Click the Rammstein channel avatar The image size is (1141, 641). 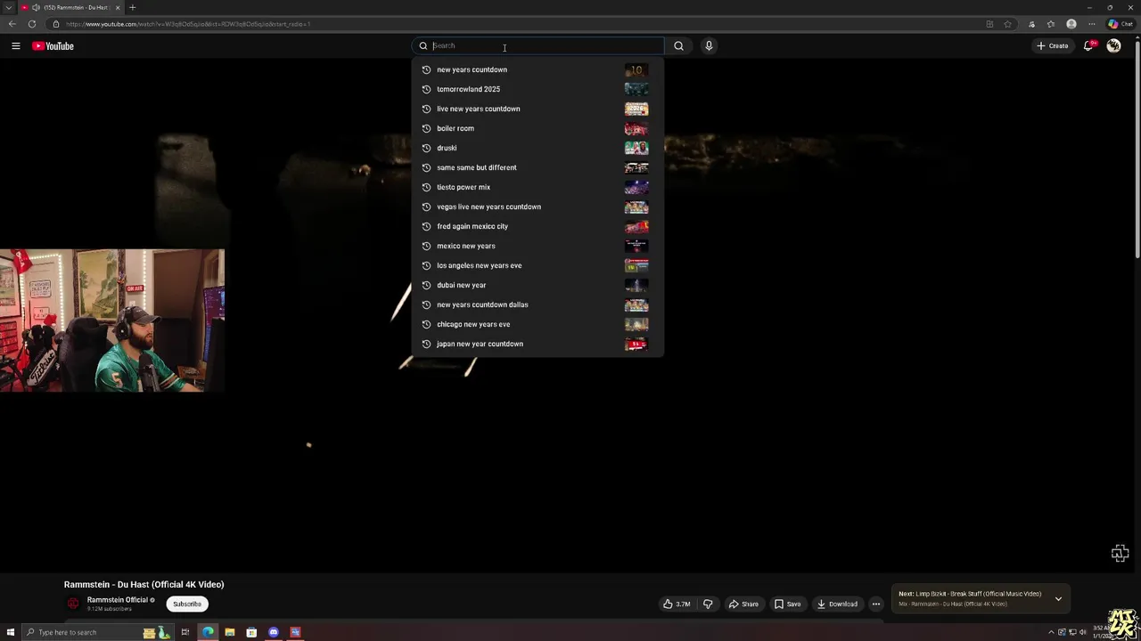[x=73, y=604]
